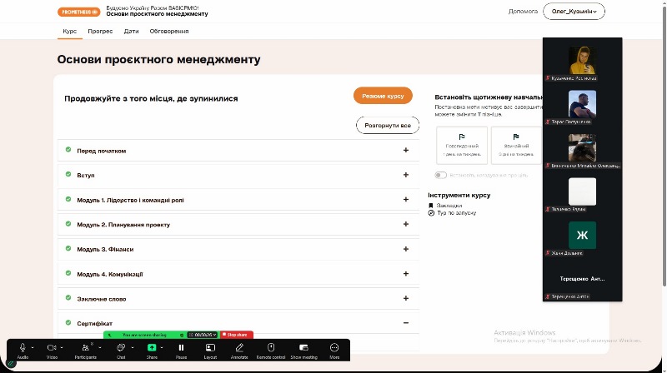Switch to the Курс tab
This screenshot has height=373, width=667.
click(70, 31)
